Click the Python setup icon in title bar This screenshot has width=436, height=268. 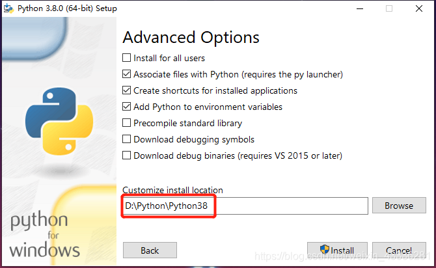click(x=8, y=8)
